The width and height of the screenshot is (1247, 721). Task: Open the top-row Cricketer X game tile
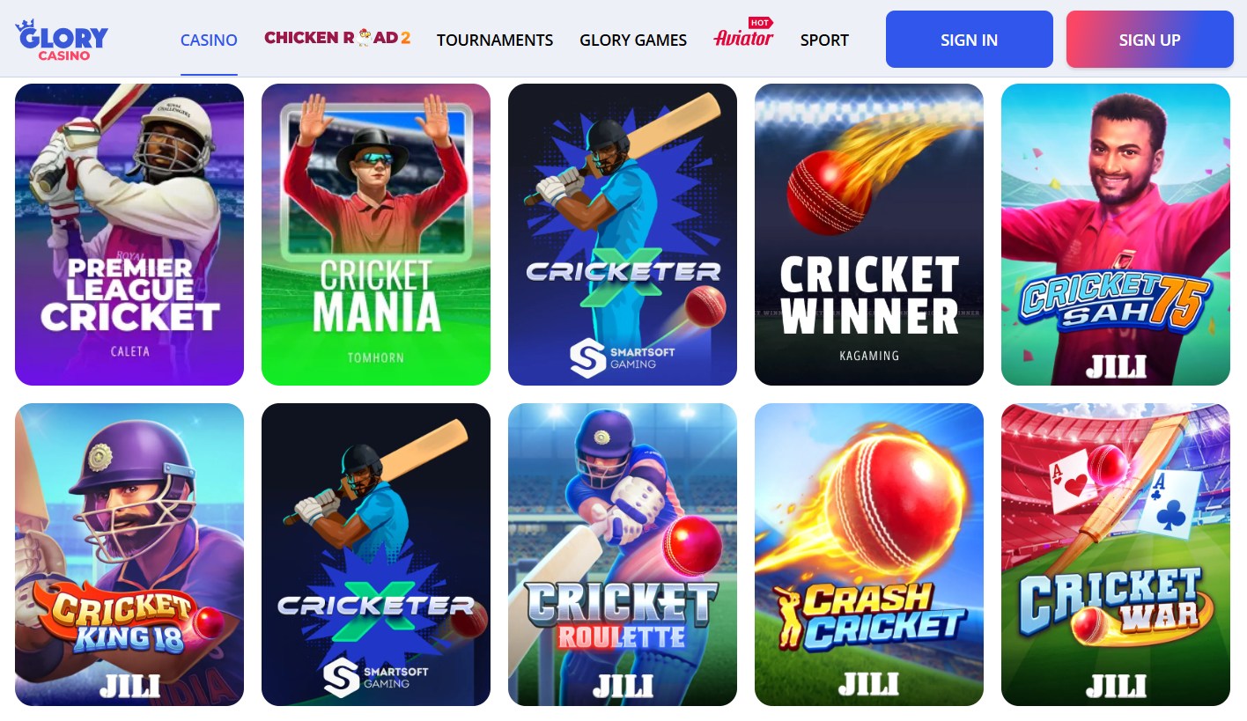(623, 234)
